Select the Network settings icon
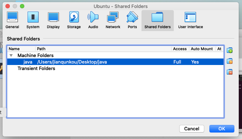 [113, 21]
